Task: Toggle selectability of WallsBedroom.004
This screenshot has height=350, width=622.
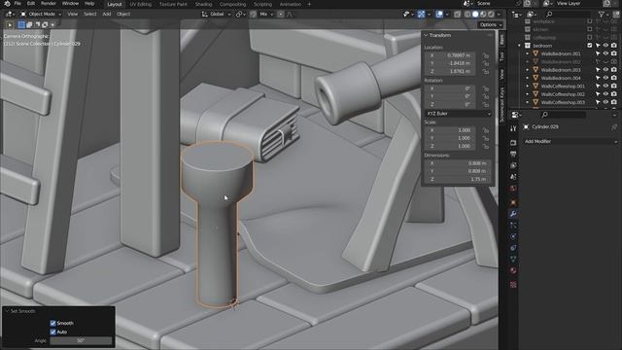Action: (x=598, y=78)
